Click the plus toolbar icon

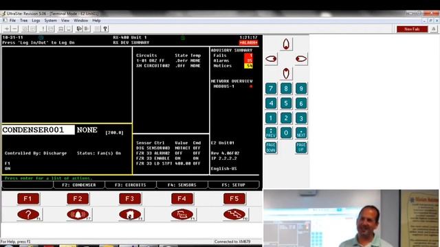(x=6, y=29)
